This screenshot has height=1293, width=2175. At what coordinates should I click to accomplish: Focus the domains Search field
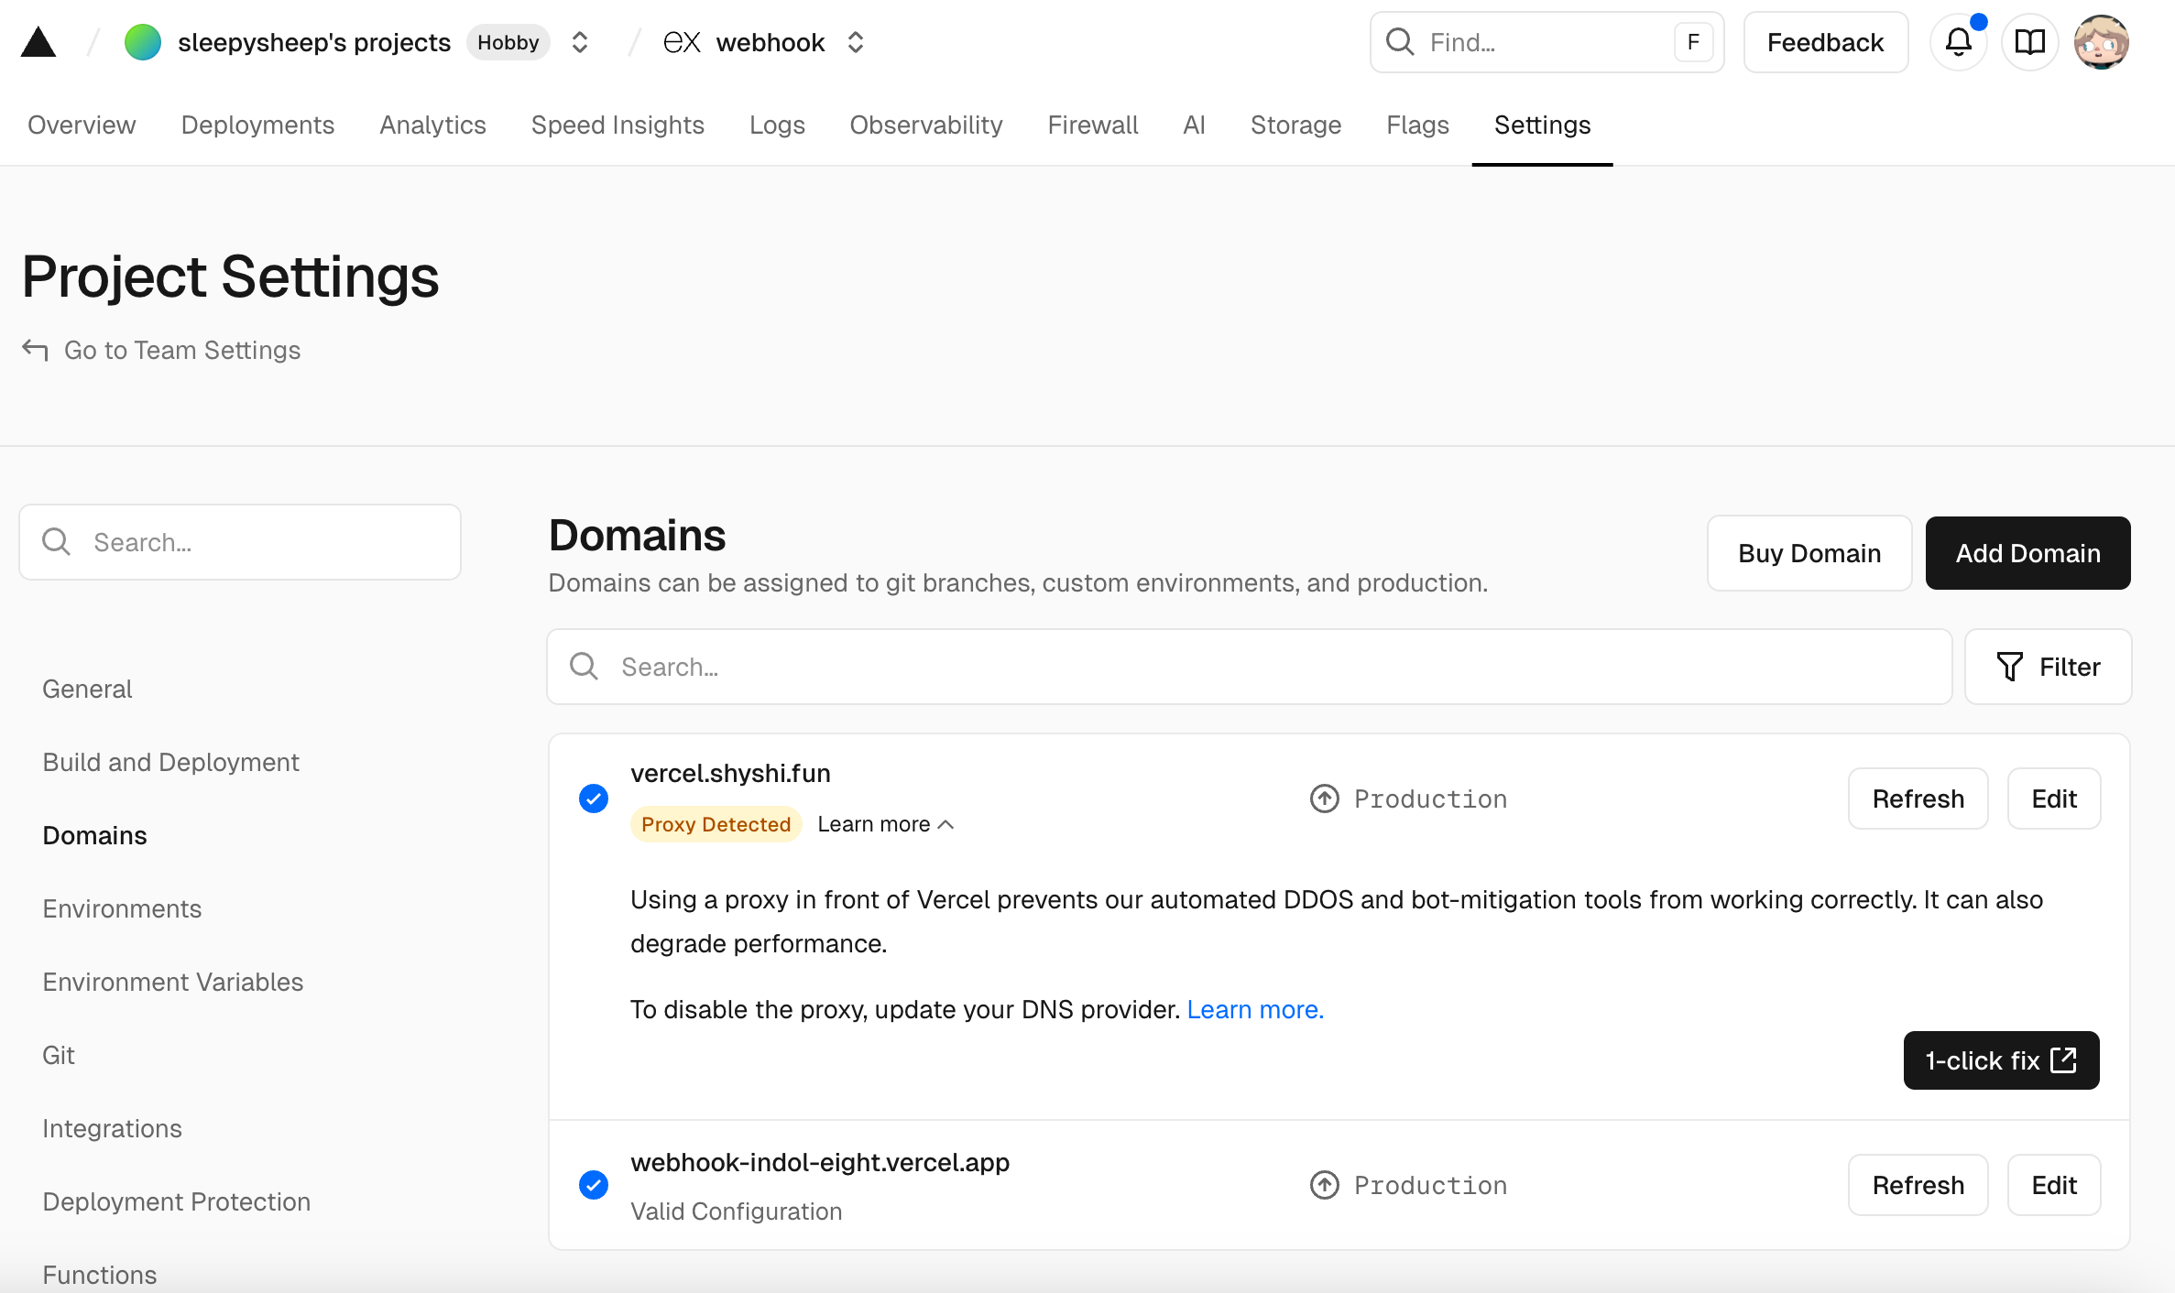point(1250,667)
